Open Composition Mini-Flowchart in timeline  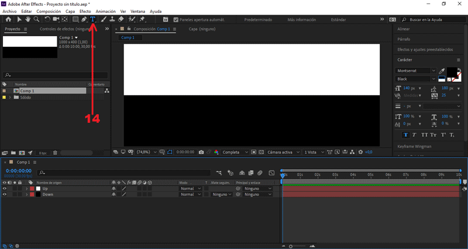(x=219, y=172)
